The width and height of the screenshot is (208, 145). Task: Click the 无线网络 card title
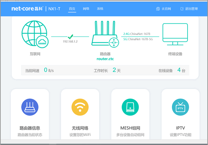(80, 128)
